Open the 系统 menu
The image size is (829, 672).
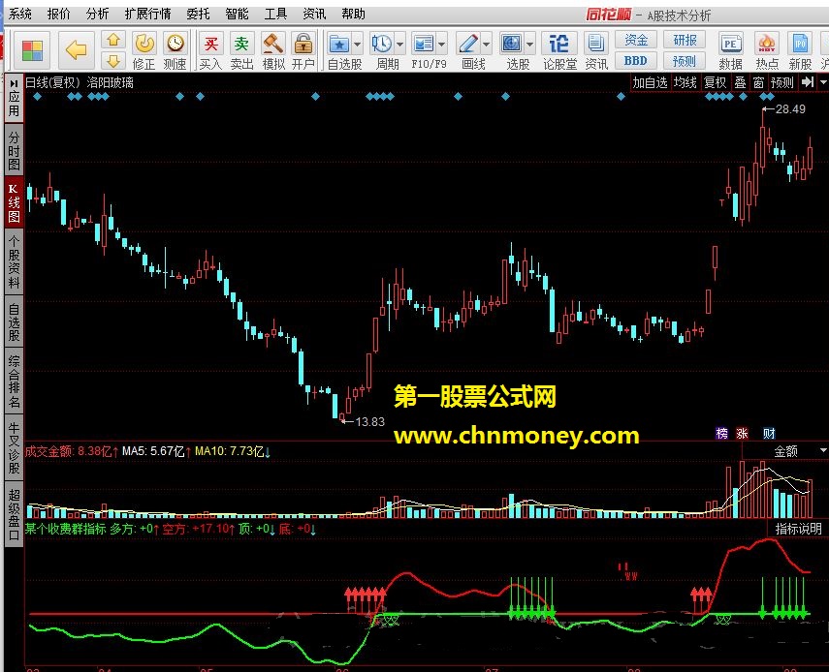pyautogui.click(x=20, y=14)
